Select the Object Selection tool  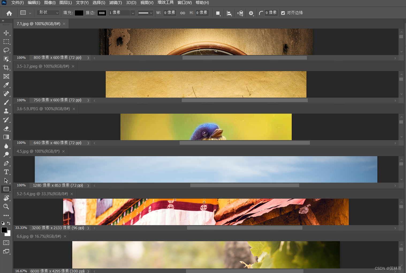6,59
